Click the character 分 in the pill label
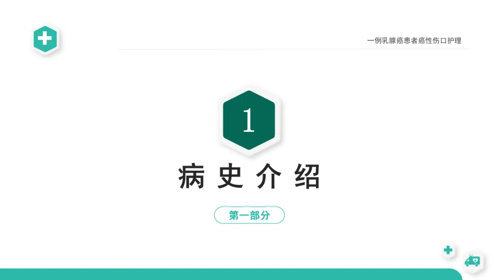This screenshot has height=280, width=498. (265, 216)
